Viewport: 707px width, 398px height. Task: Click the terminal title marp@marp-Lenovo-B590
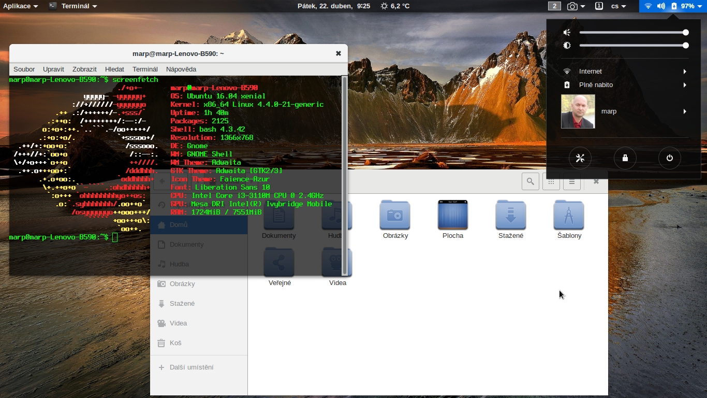[x=178, y=53]
